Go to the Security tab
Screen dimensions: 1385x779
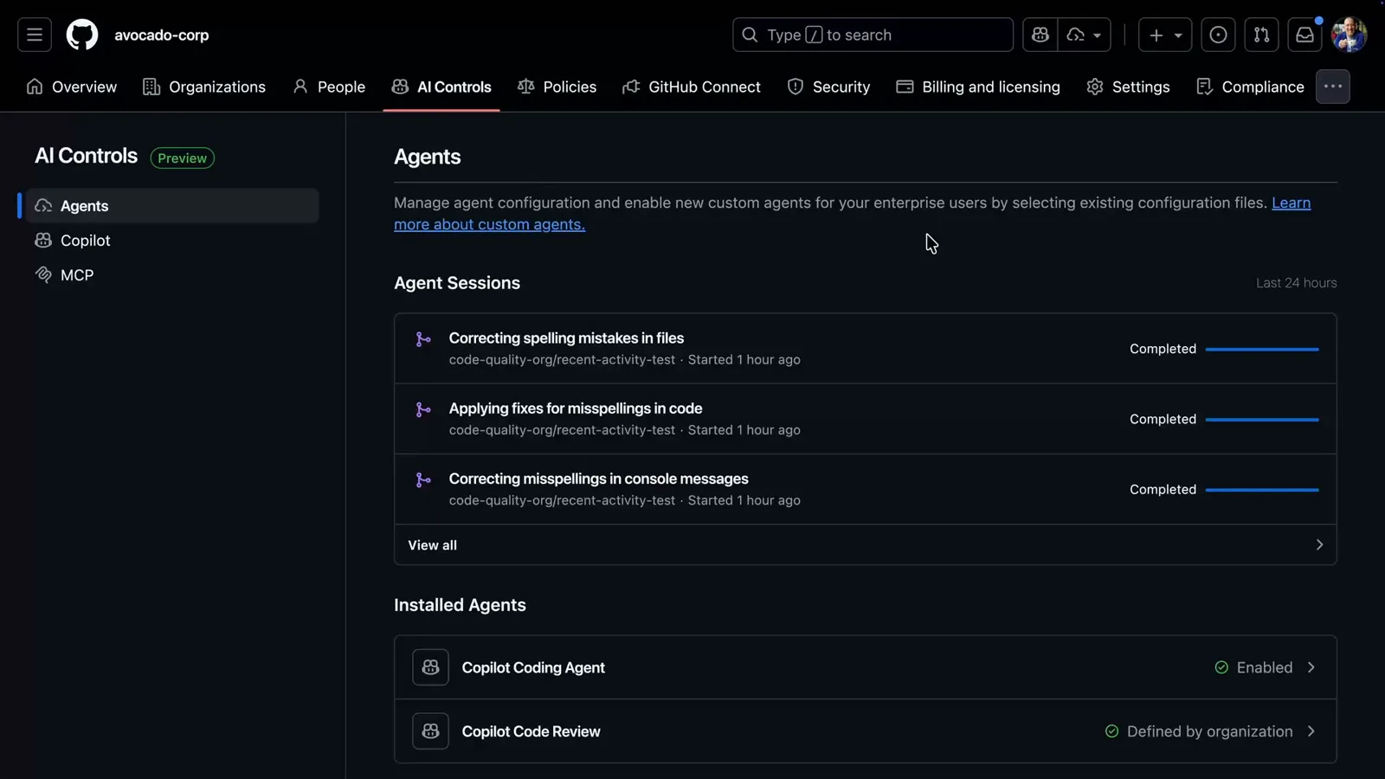(x=828, y=87)
